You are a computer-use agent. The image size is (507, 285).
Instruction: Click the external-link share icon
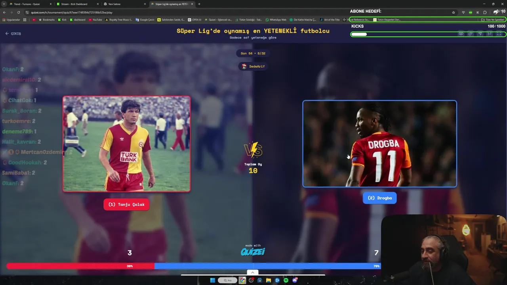470,34
